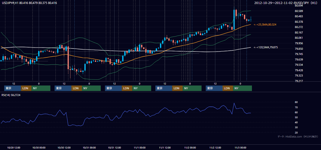Select the RSI axis 40 level
Screen dimensions: 321x150
click(296, 122)
